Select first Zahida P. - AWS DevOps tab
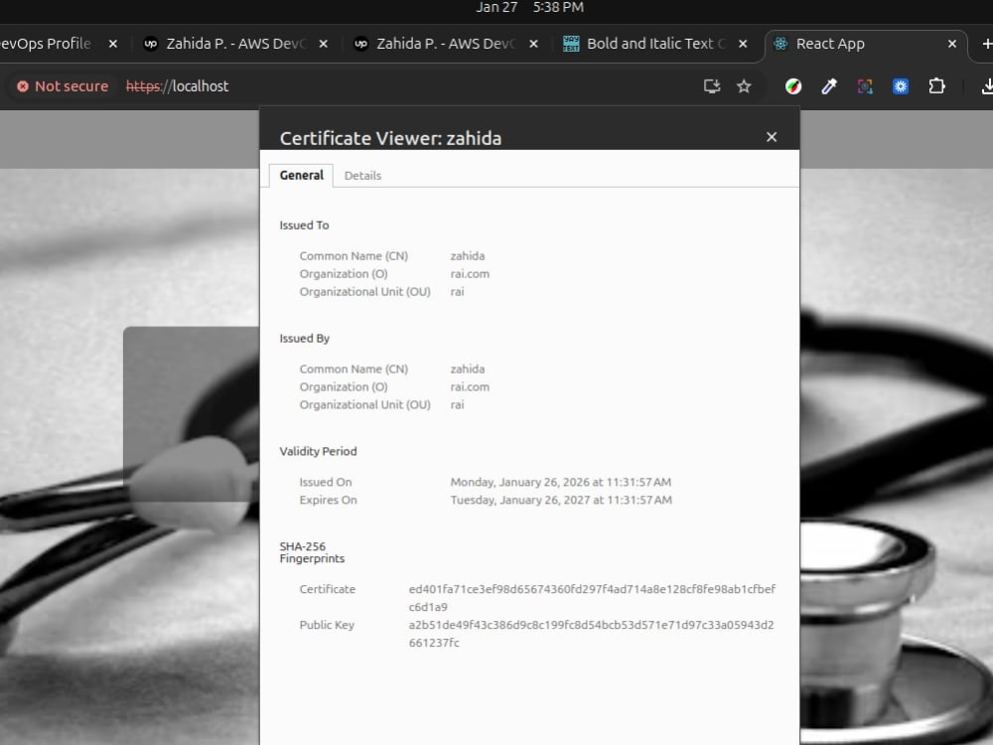993x745 pixels. tap(236, 44)
